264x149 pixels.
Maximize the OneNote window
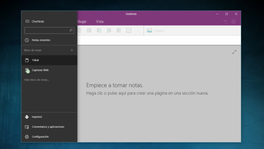(227, 14)
